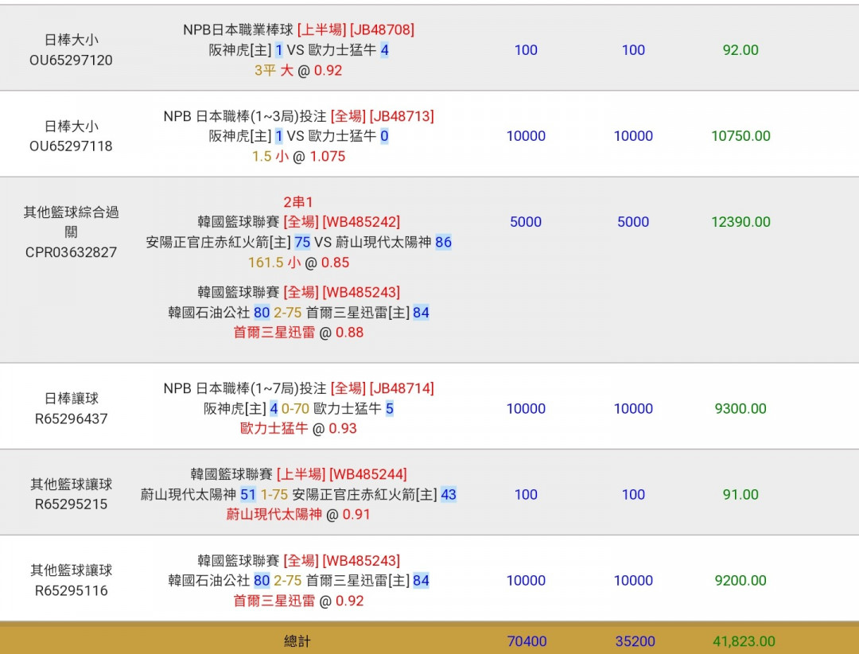Screen dimensions: 859x654
Task: Click 安陽正官庄赤紅火箭 score 75 in parlay
Action: pyautogui.click(x=302, y=243)
